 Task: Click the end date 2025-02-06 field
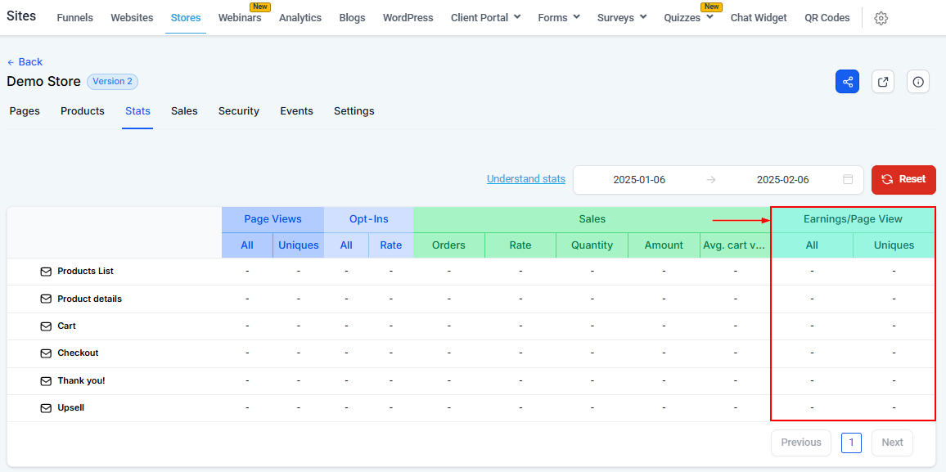pyautogui.click(x=782, y=180)
